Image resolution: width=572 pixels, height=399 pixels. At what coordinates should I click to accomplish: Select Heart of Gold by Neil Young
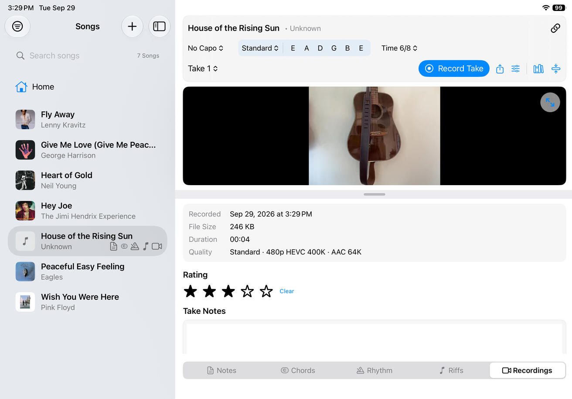87,180
